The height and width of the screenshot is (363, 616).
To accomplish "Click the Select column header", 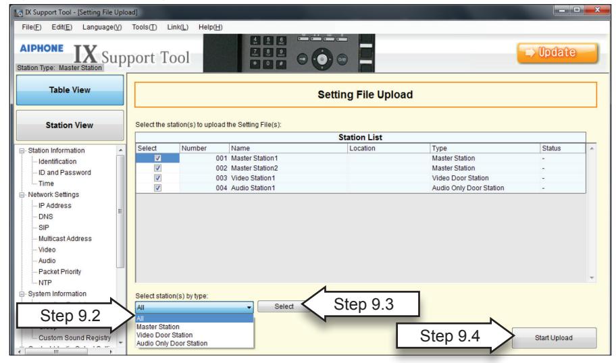I will 157,148.
